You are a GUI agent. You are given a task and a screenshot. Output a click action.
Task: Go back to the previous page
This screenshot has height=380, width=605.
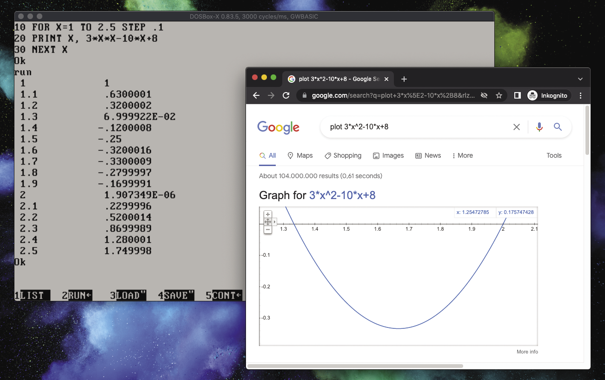256,95
